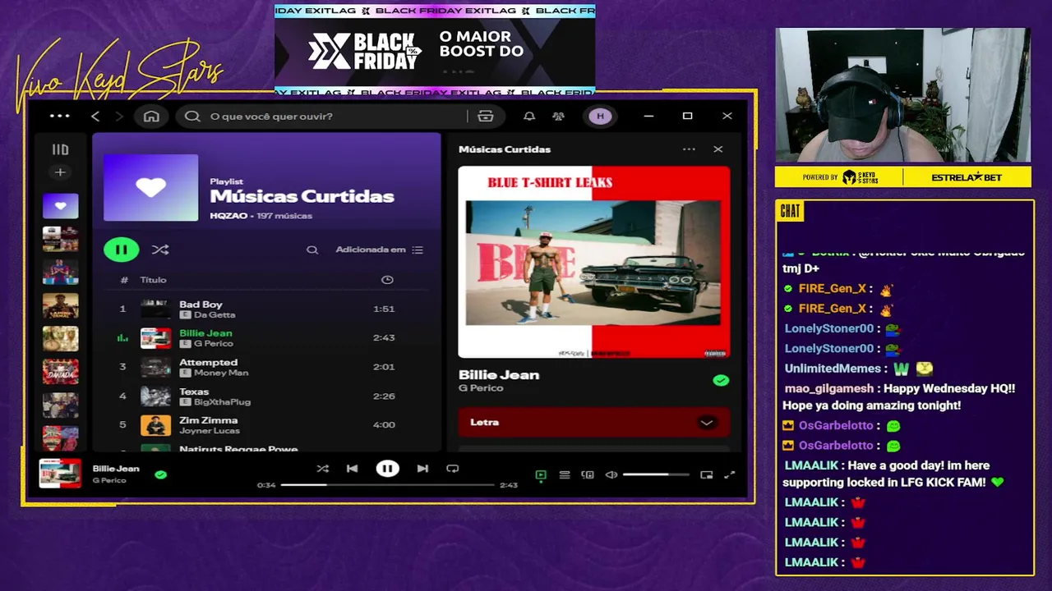Open Friend Activity icon
Viewport: 1052px width, 591px height.
coord(559,116)
